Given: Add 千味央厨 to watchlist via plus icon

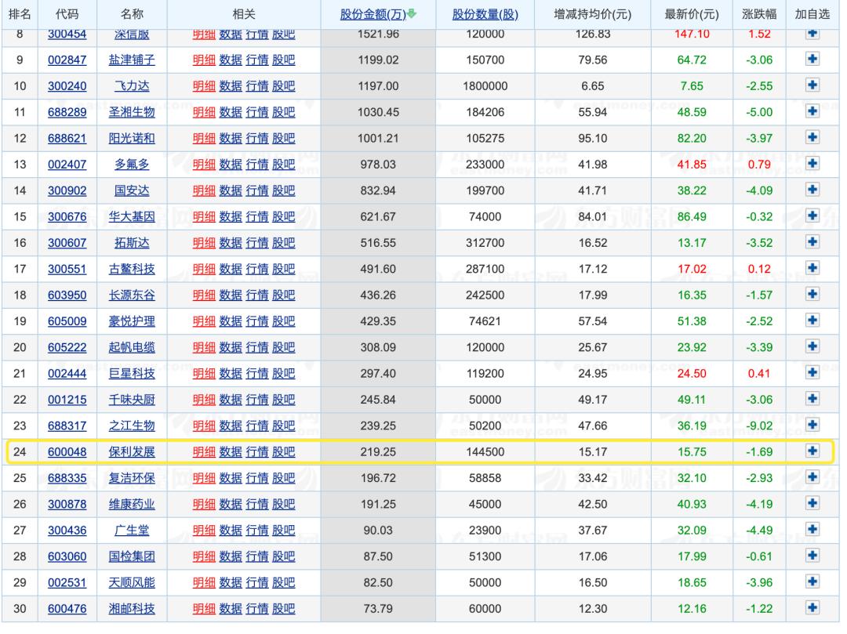Looking at the screenshot, I should (812, 399).
